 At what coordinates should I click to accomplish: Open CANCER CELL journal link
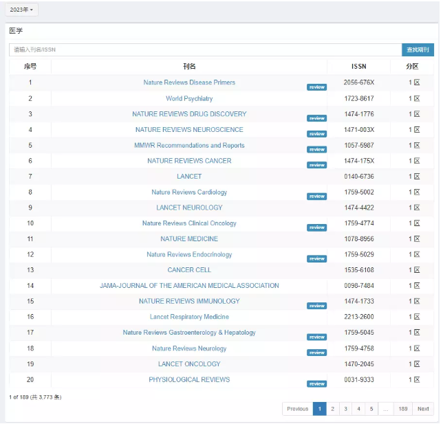[x=189, y=270]
